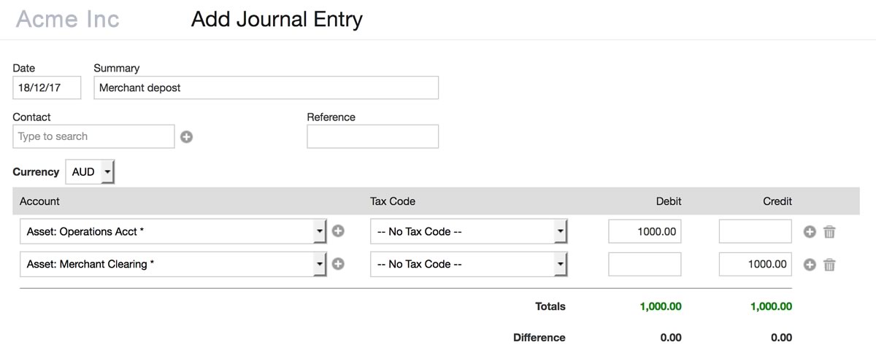This screenshot has height=350, width=876.
Task: Open tax code dropdown for Operations Acct
Action: (x=559, y=231)
